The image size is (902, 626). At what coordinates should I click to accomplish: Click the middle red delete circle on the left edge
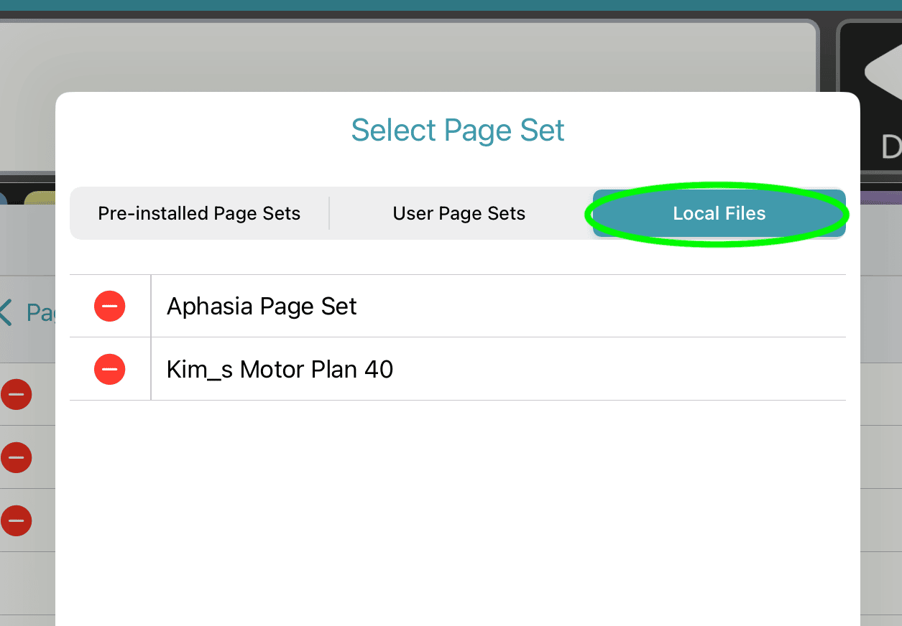coord(16,457)
